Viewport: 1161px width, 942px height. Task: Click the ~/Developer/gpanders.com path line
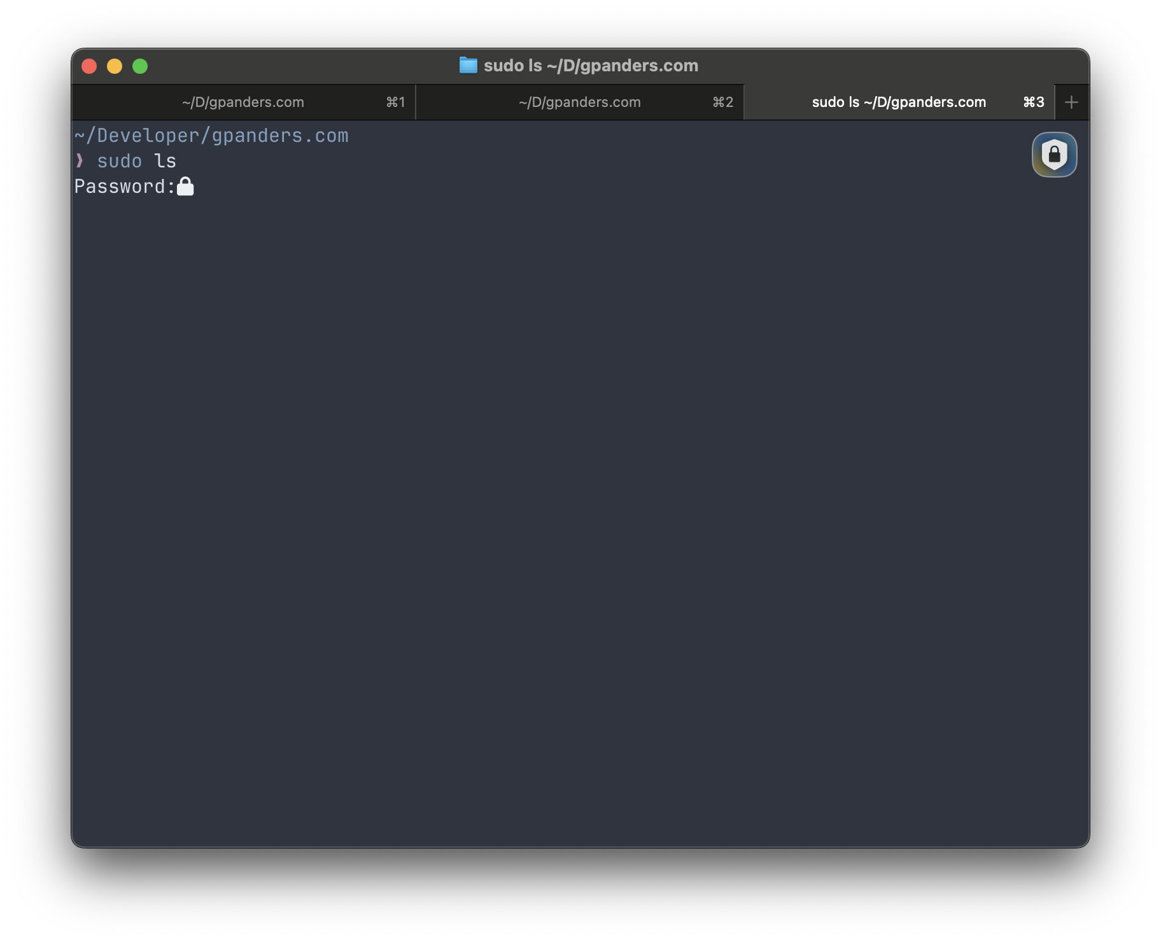click(211, 136)
